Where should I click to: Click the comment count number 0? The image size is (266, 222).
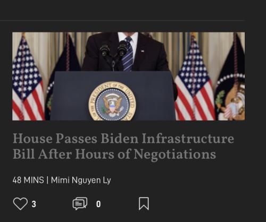98,204
